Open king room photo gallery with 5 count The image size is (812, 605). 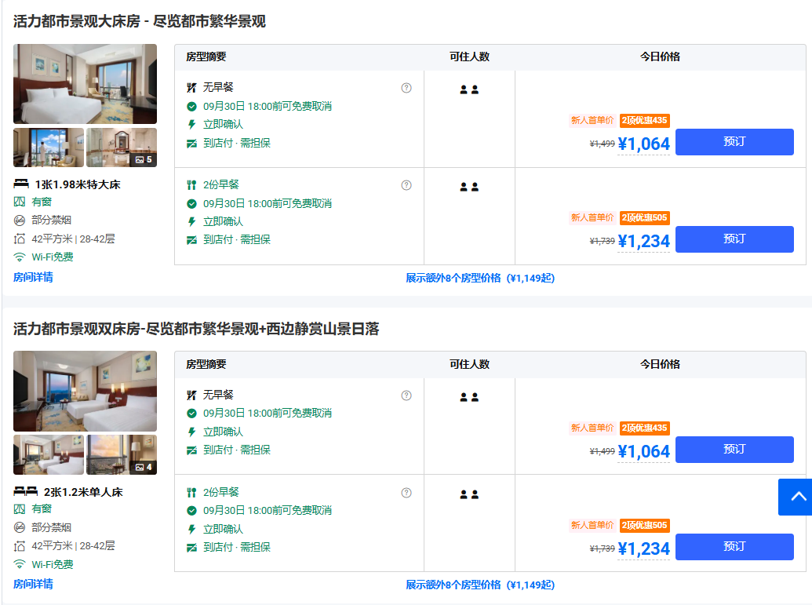tap(122, 148)
